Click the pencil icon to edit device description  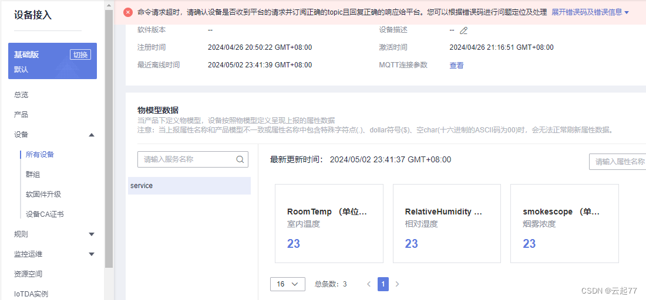point(463,30)
